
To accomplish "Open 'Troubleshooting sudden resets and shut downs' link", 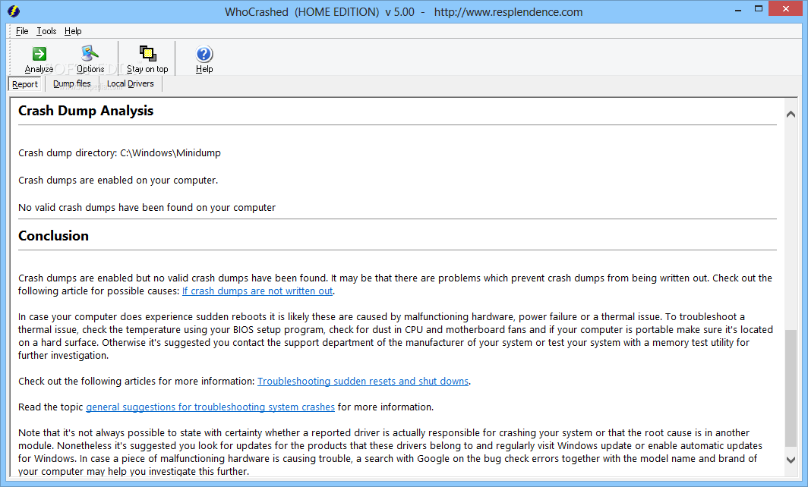I will [363, 381].
